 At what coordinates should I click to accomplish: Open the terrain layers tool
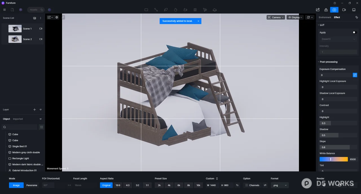tap(215, 10)
